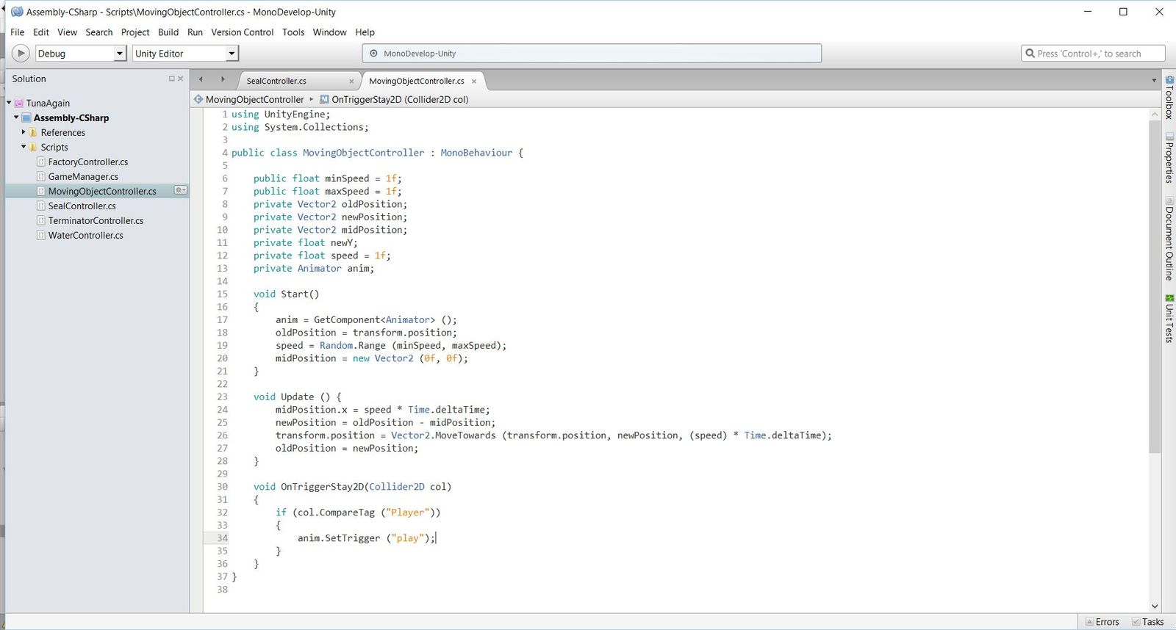This screenshot has height=630, width=1176.
Task: Run the project with the play button
Action: pyautogui.click(x=21, y=54)
